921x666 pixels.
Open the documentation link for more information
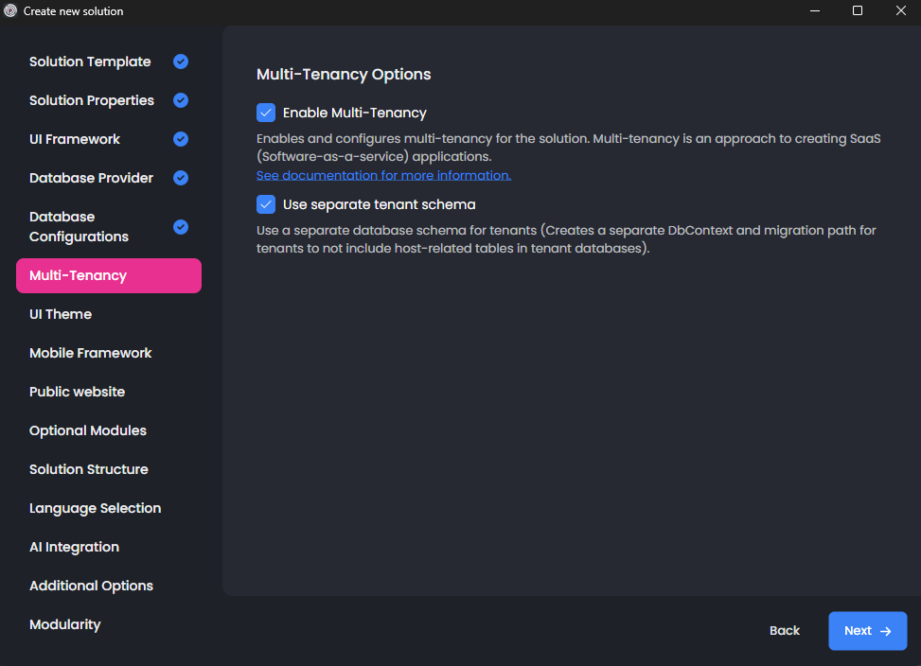[383, 175]
